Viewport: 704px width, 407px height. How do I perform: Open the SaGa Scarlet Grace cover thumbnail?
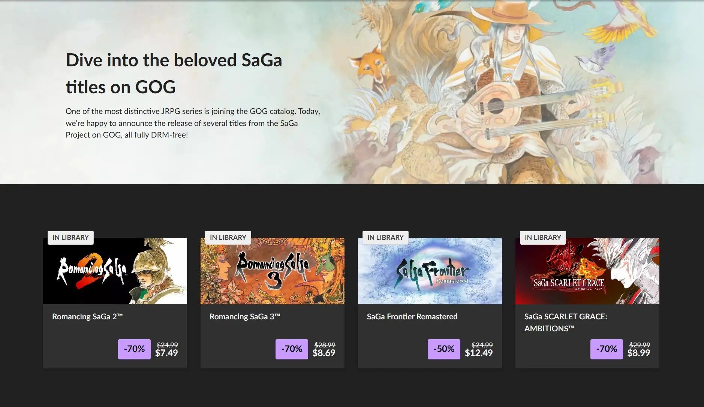tap(587, 271)
